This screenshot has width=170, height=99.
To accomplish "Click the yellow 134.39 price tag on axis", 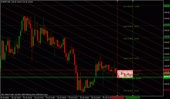I will 167,74.
